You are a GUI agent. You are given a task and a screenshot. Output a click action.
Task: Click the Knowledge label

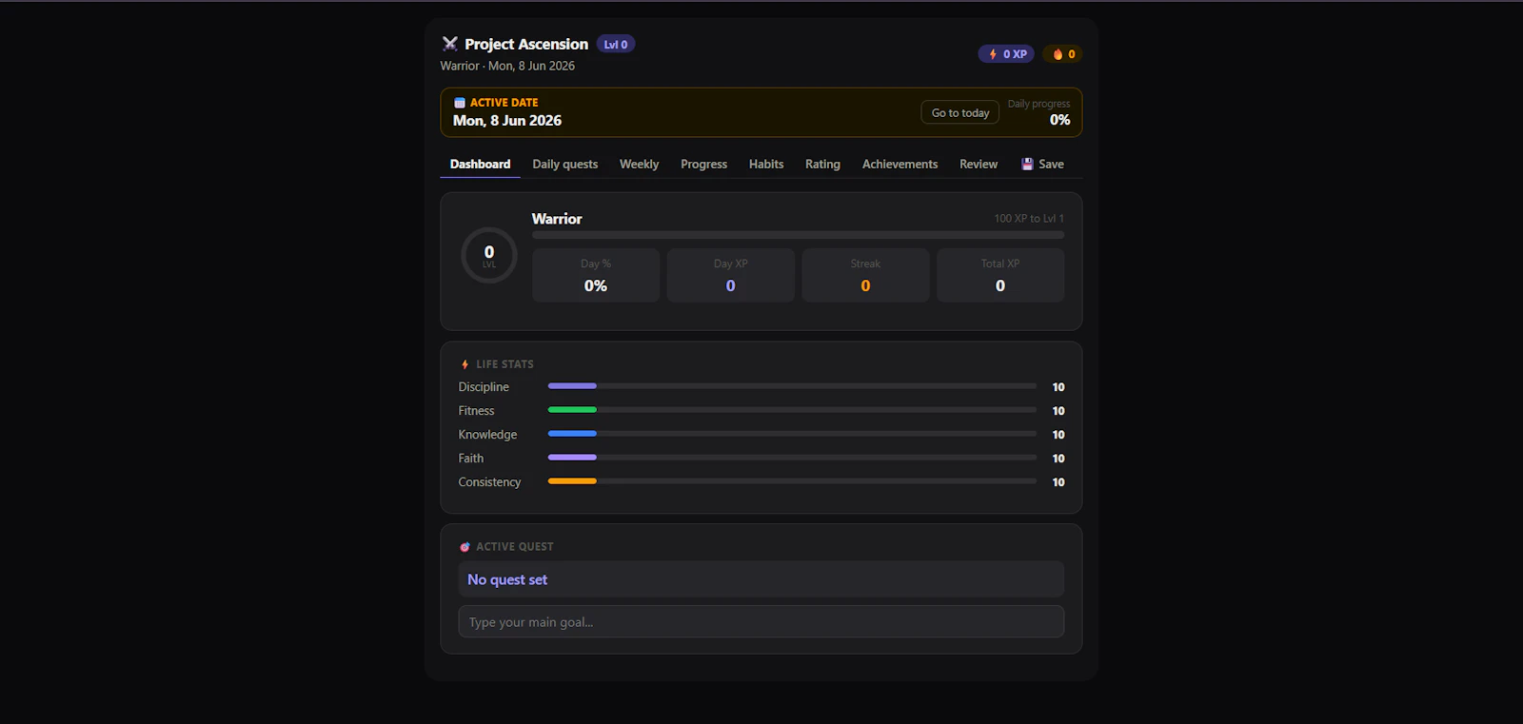(x=487, y=435)
